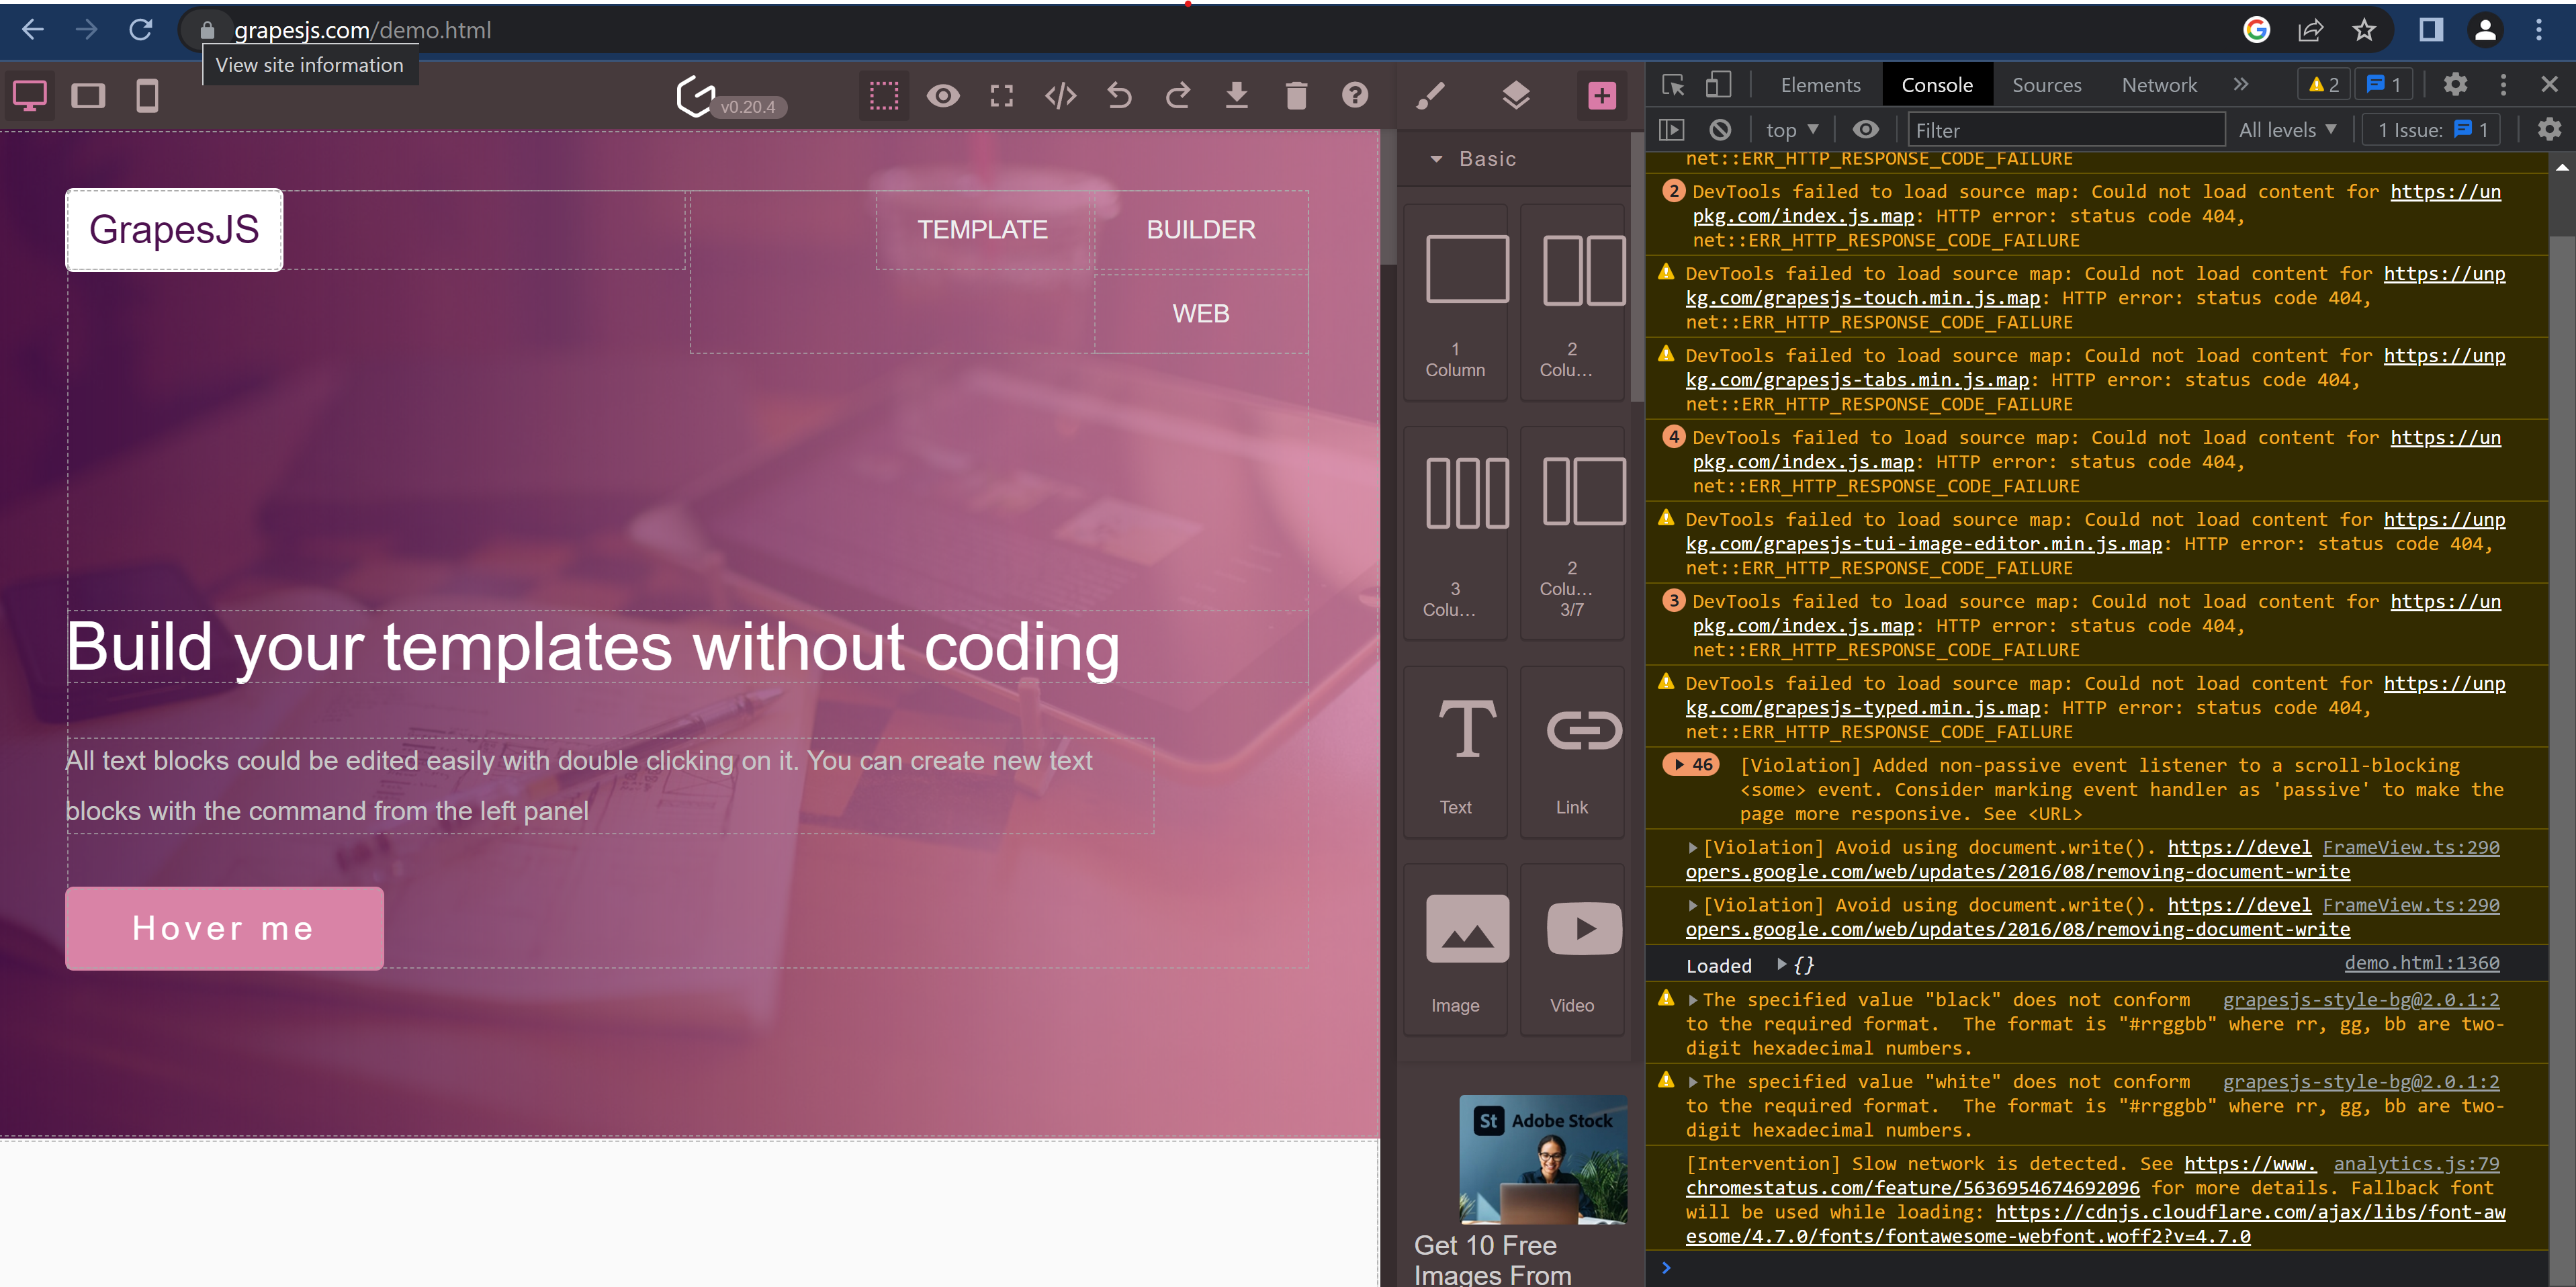Clear the canvas with trash icon
The height and width of the screenshot is (1287, 2576).
point(1296,95)
